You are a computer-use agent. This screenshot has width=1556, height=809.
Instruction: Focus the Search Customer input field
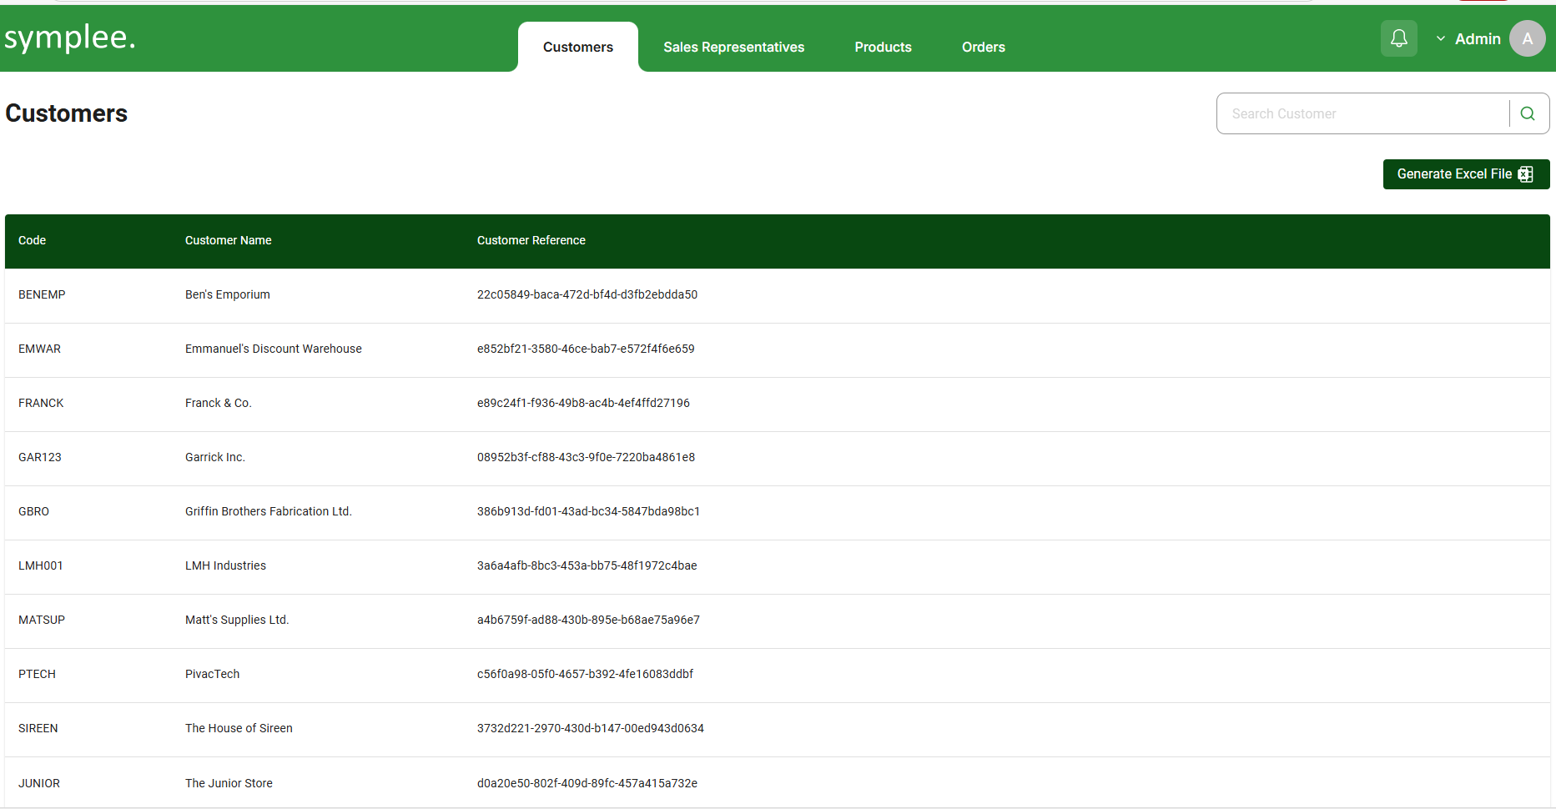(x=1362, y=113)
